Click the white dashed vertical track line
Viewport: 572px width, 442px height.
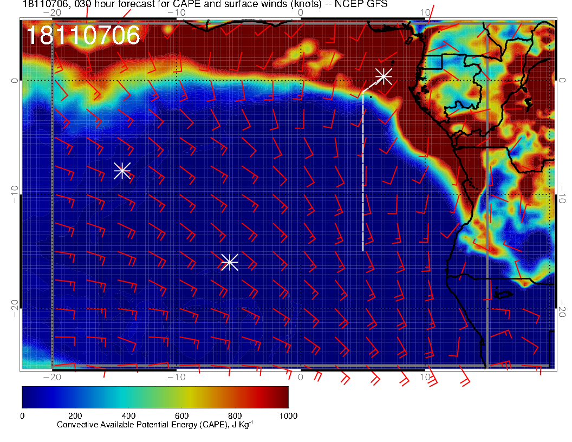[x=363, y=171]
